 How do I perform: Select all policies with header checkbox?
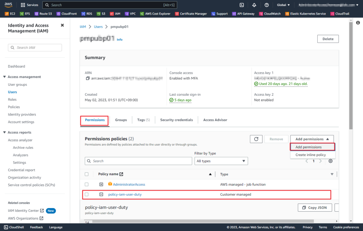(86, 174)
